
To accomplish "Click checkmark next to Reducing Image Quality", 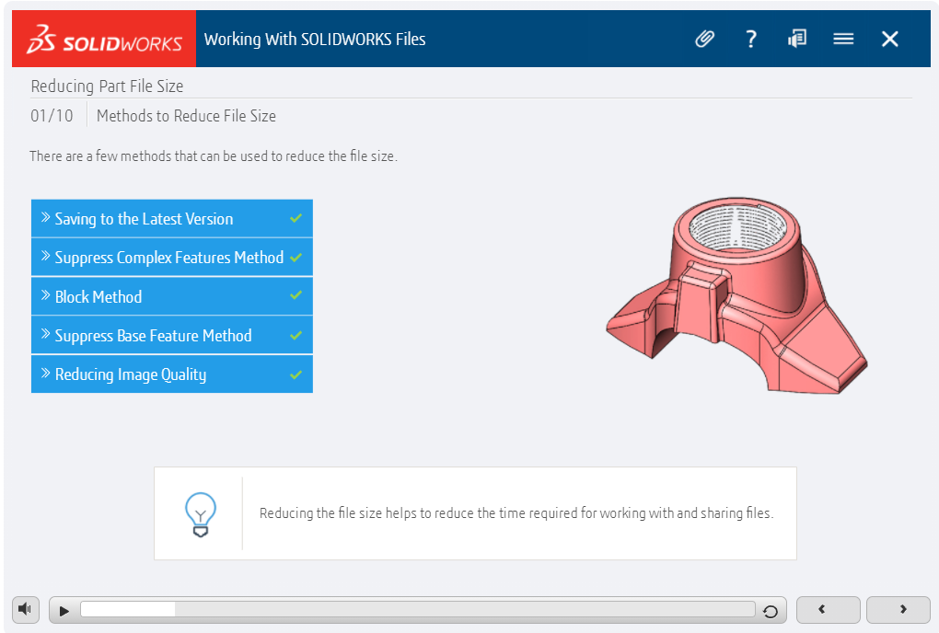I will point(296,375).
